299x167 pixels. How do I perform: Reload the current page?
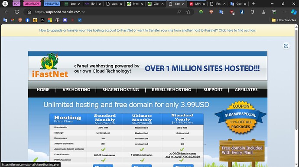17,12
